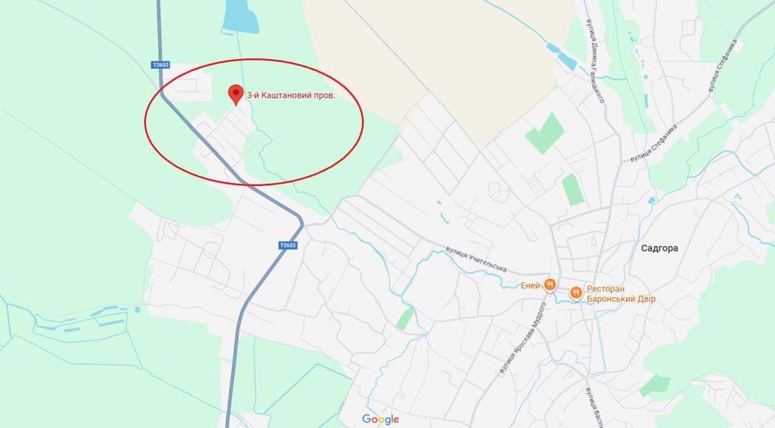Click the small blue reservoir near Галицького street
Screen dimensions: 775x428
tap(561, 57)
